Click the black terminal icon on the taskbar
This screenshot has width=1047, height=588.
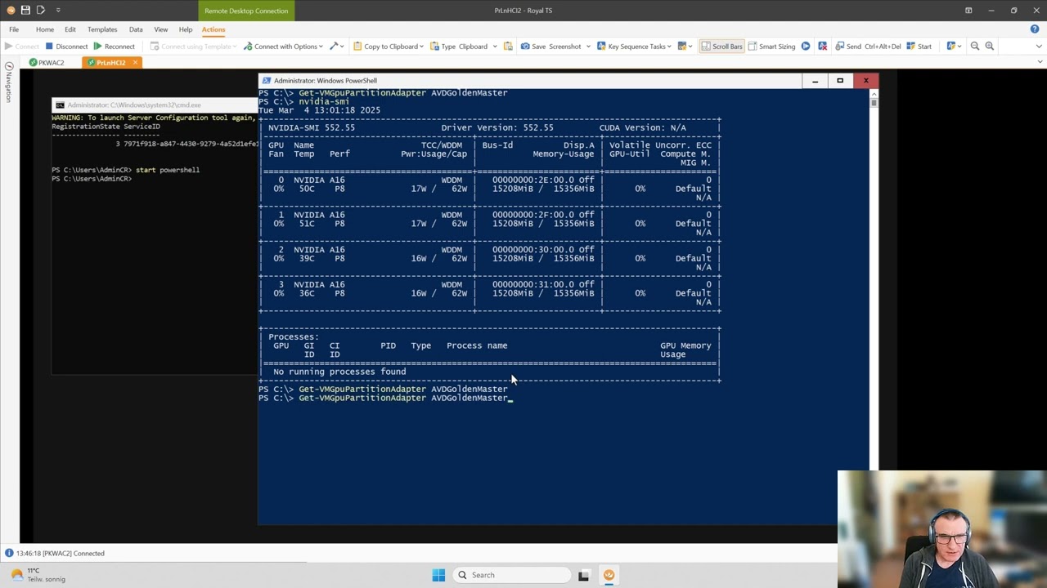tap(583, 575)
